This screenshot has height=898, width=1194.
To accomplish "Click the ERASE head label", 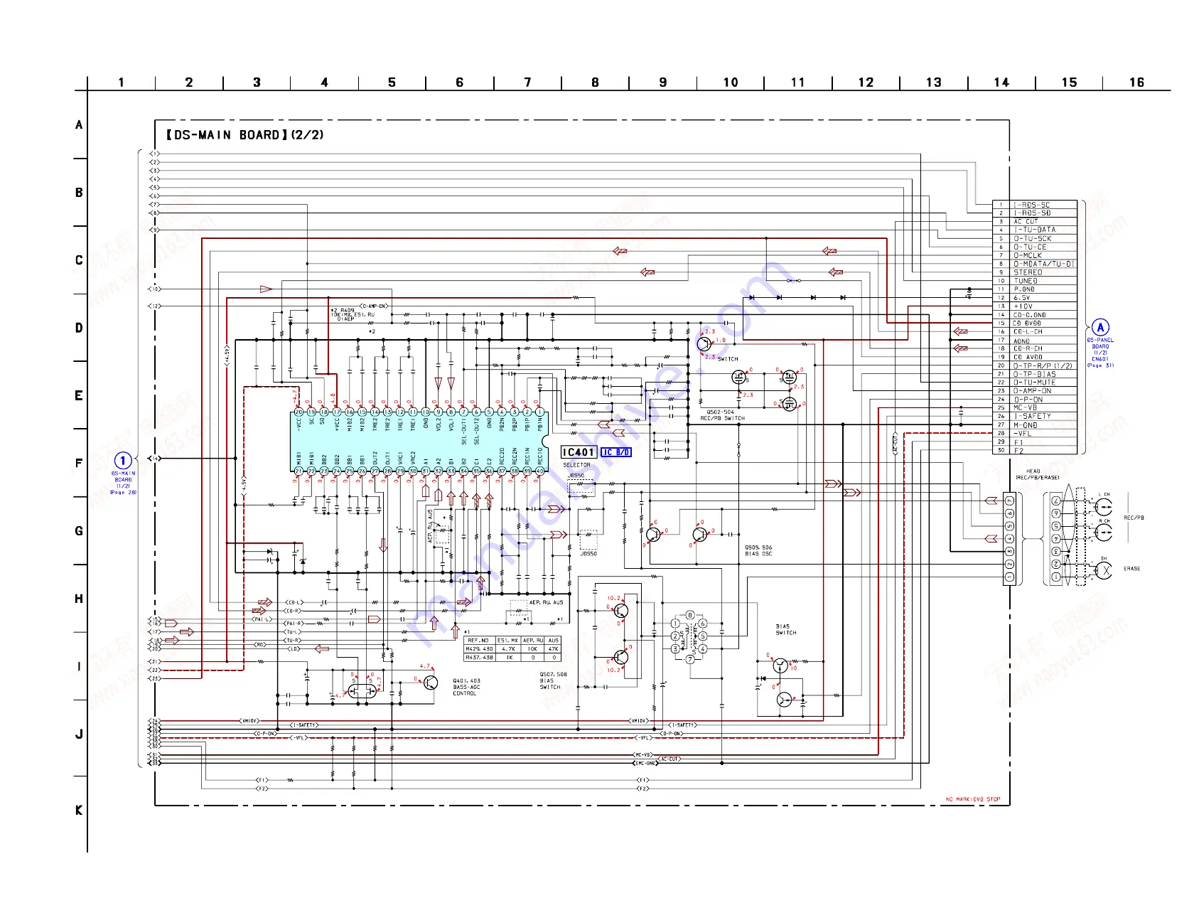I will pos(1131,569).
